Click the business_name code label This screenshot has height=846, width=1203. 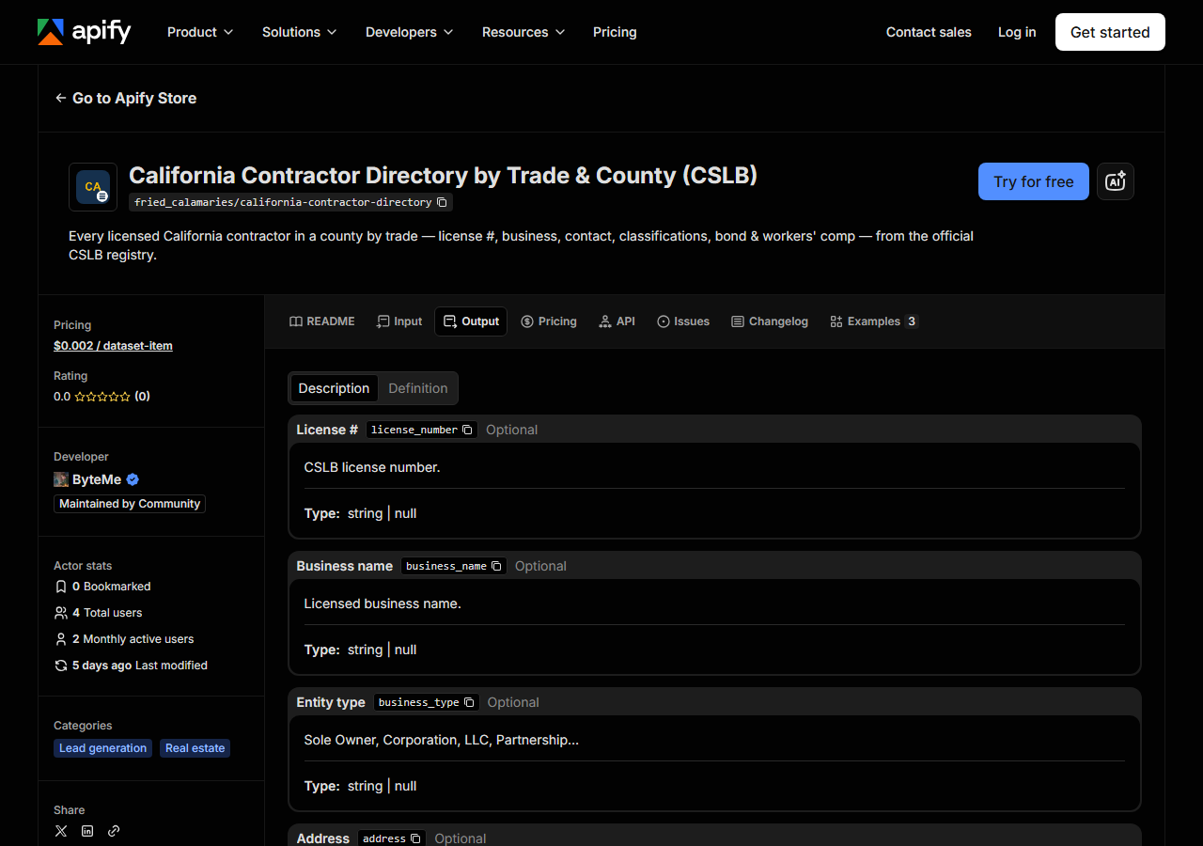click(446, 566)
